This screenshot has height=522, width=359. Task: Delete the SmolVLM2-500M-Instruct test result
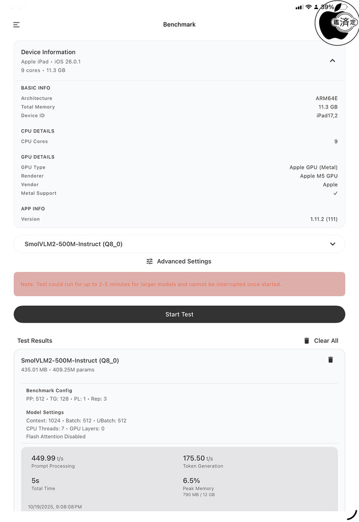tap(330, 360)
